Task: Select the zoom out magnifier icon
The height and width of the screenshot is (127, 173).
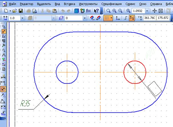Action: (120, 11)
